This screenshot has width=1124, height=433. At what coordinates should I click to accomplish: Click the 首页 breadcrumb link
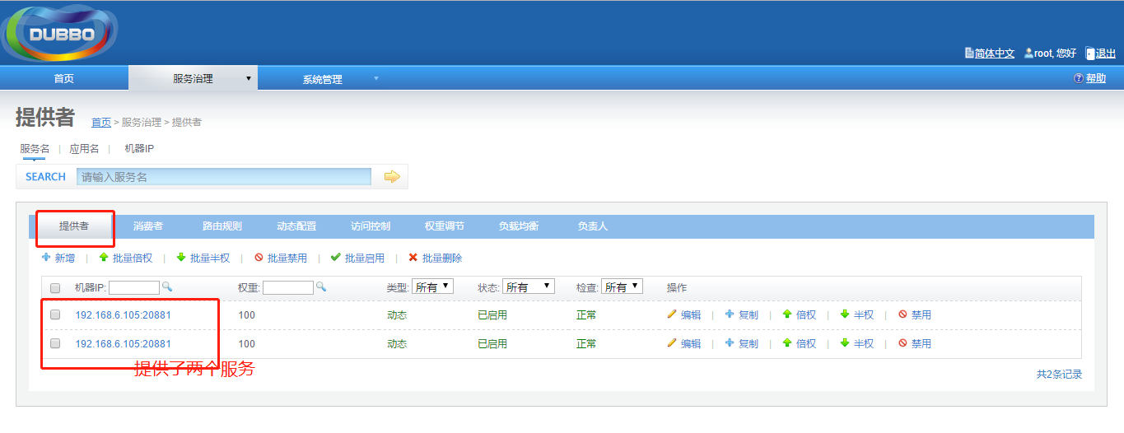[101, 123]
